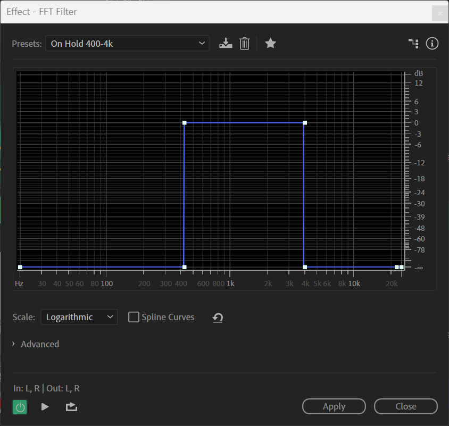Enable the Spline Curves checkbox
The image size is (449, 426).
coord(134,318)
